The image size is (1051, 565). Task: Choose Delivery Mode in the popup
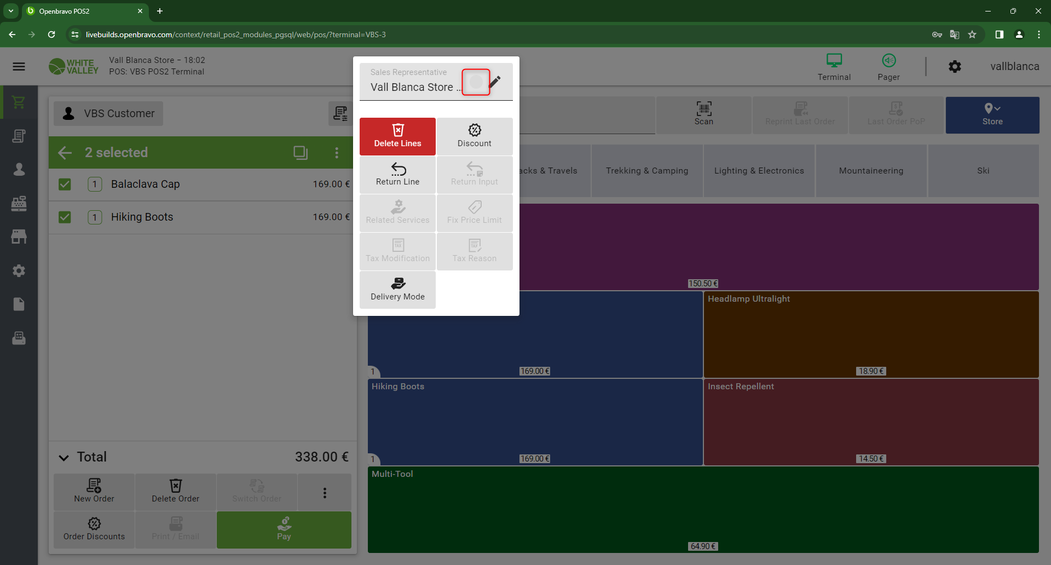point(397,290)
